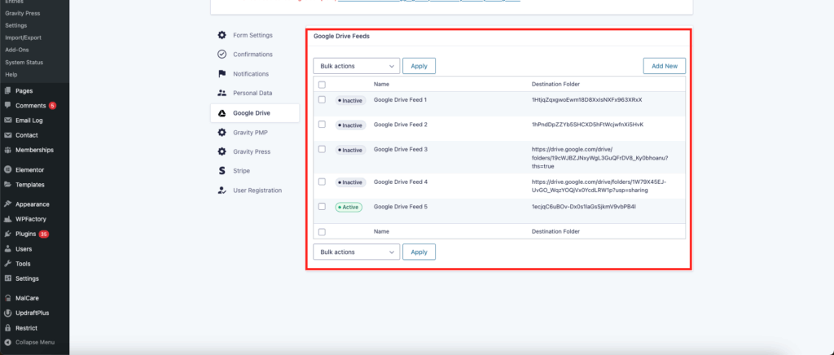This screenshot has height=355, width=834.
Task: Click the Elementor circle icon
Action: (8, 170)
